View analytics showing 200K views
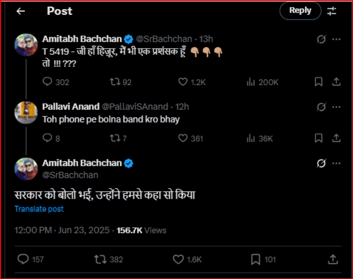Image resolution: width=353 pixels, height=279 pixels. click(x=251, y=82)
